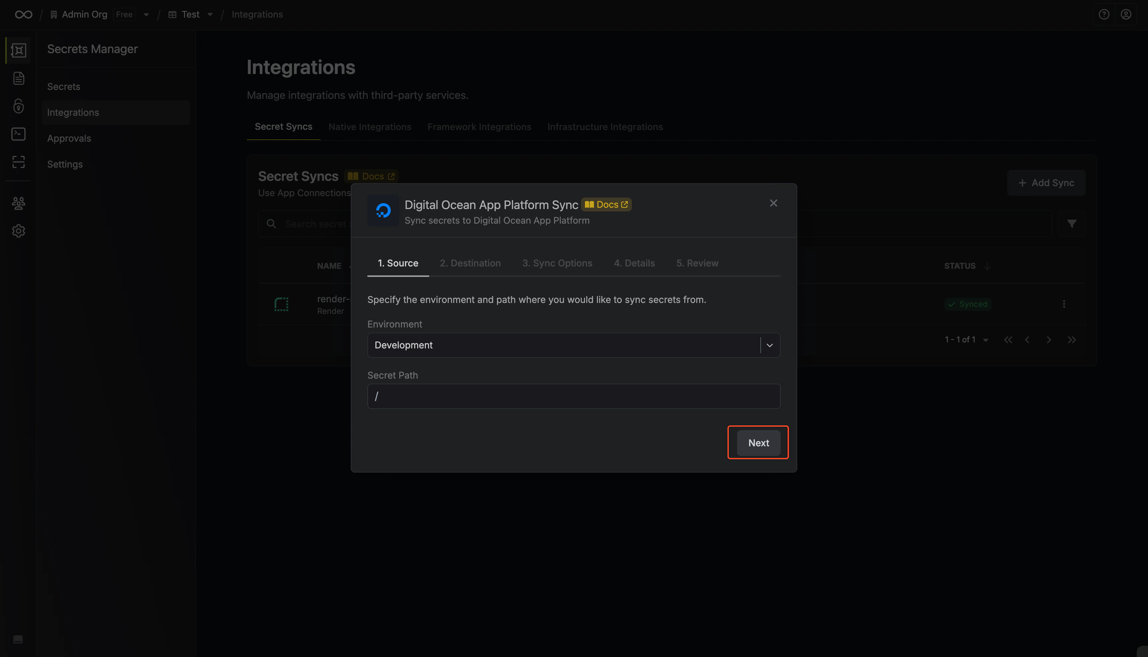The height and width of the screenshot is (657, 1148).
Task: Open the Secret Syncs Docs link
Action: click(371, 177)
